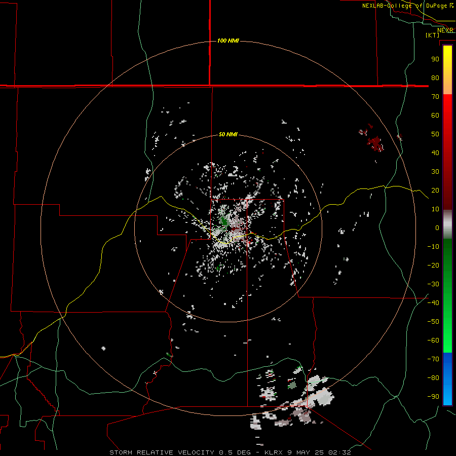Click the 50 NMI range ring label
The width and height of the screenshot is (456, 456).
pos(228,134)
